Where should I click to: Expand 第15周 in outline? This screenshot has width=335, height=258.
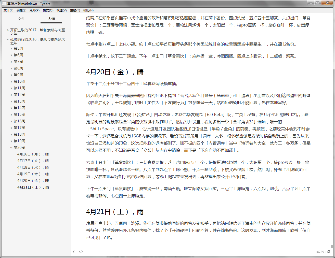pyautogui.click(x=11, y=115)
